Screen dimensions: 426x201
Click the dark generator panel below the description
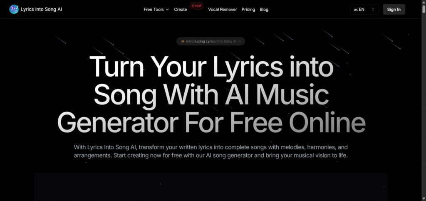pyautogui.click(x=211, y=187)
